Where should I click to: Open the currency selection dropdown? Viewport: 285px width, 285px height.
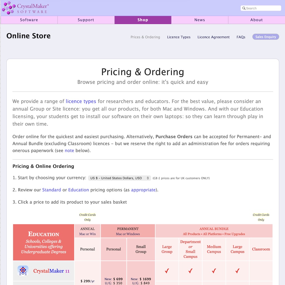[120, 178]
